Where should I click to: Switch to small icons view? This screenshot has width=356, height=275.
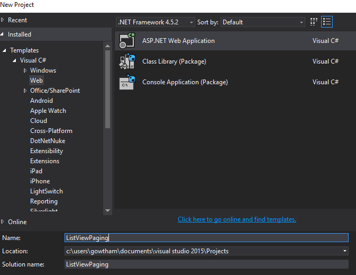click(314, 22)
